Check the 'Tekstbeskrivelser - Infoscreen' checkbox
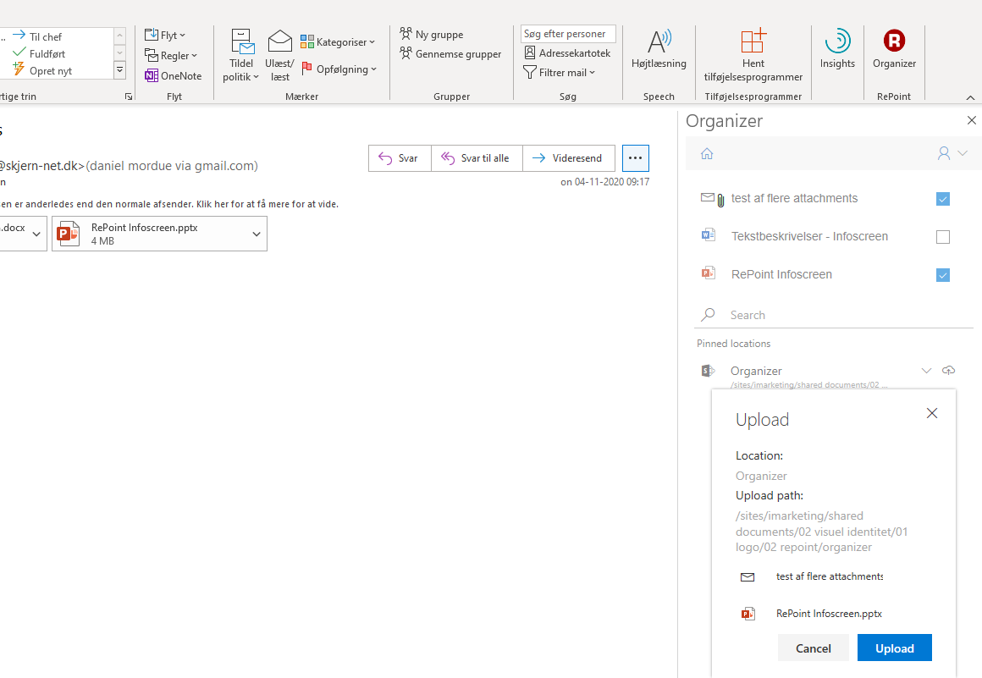 coord(943,237)
